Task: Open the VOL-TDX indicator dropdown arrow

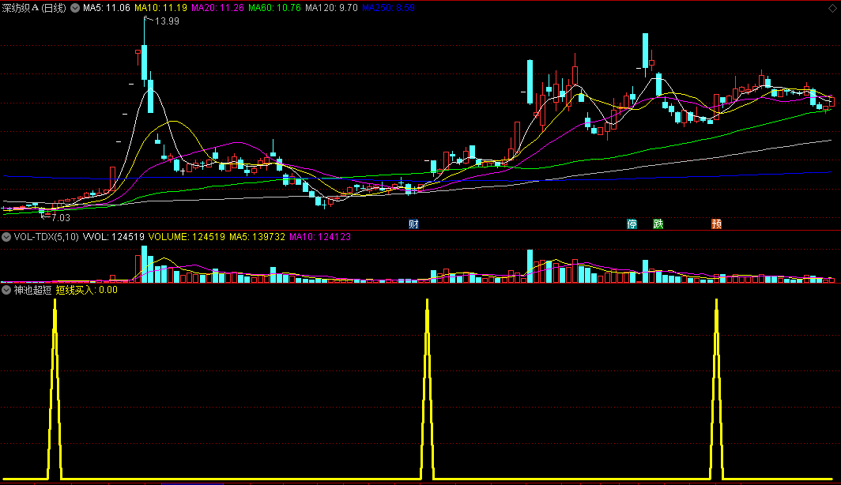Action: coord(6,237)
